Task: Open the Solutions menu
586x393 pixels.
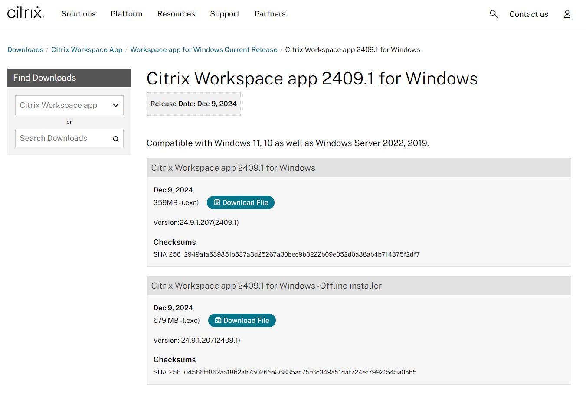Action: click(79, 14)
